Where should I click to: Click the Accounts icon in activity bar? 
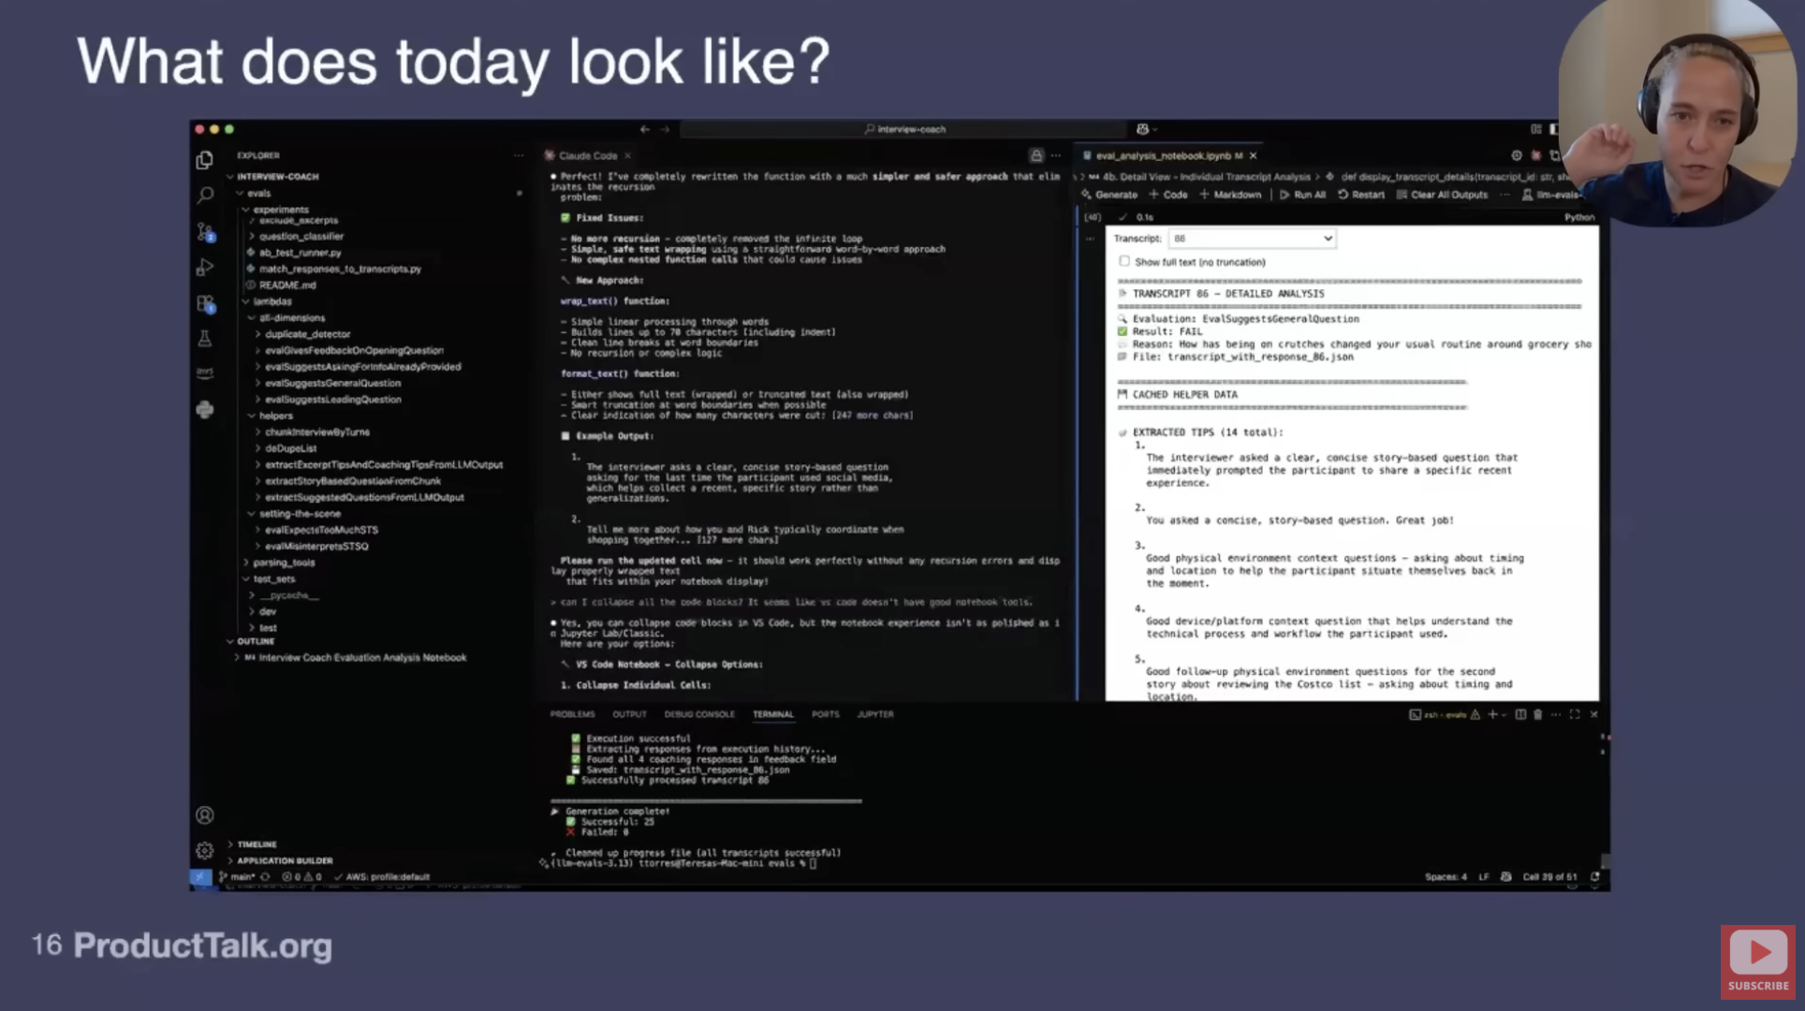coord(204,815)
